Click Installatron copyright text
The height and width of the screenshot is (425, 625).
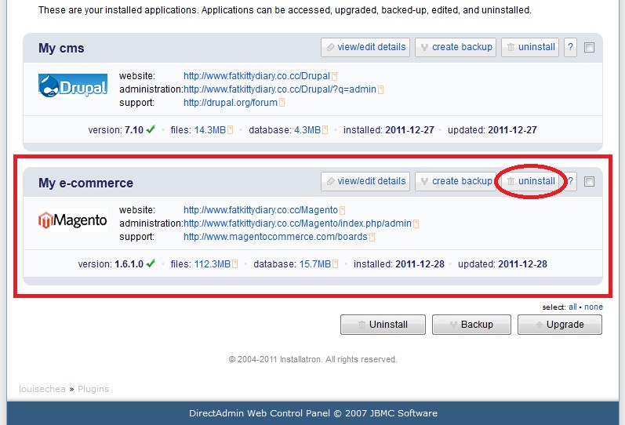313,359
